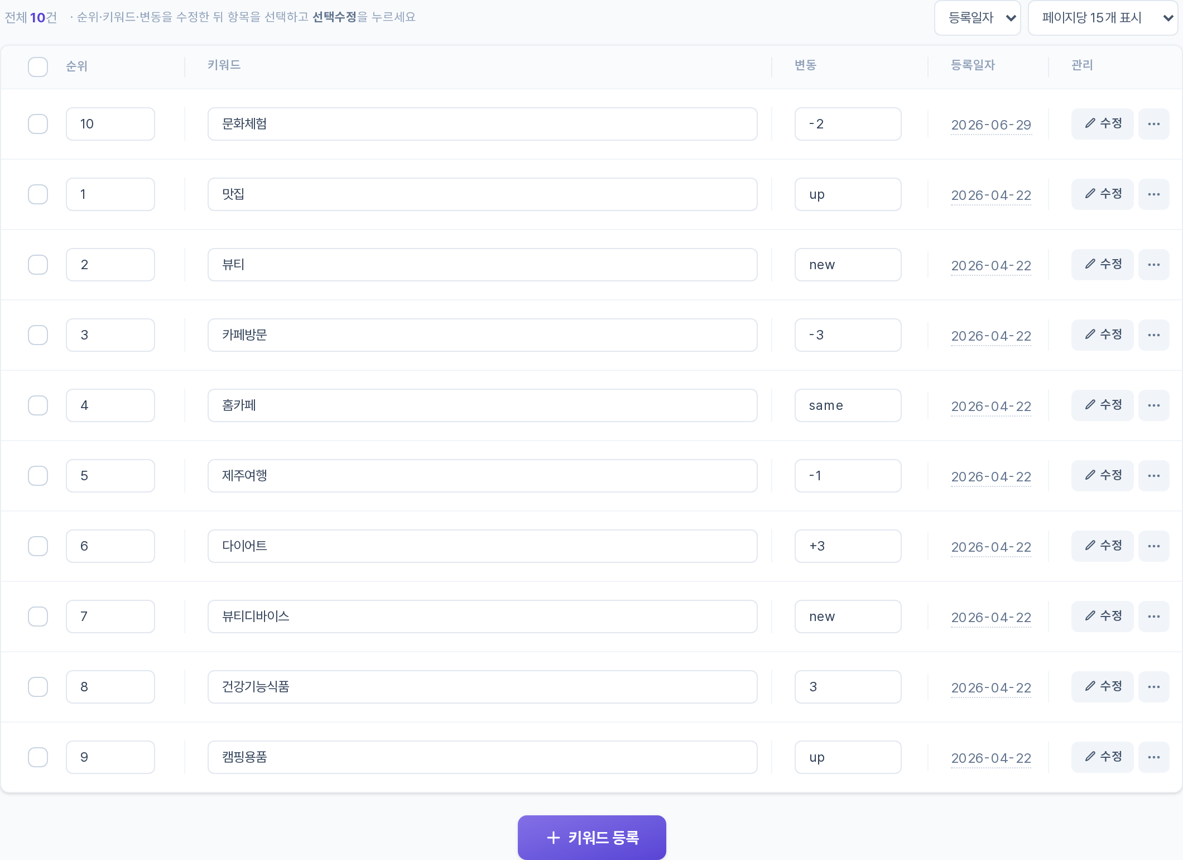Click the rank field showing 10

110,124
